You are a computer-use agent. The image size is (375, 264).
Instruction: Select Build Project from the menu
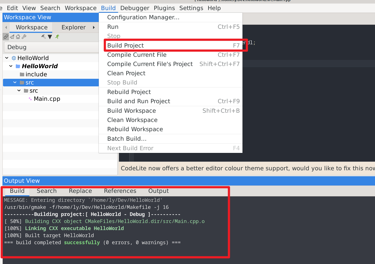coord(125,46)
